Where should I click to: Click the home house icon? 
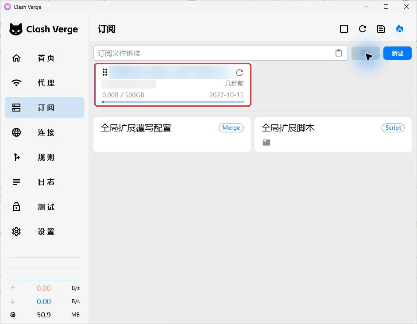coord(16,58)
